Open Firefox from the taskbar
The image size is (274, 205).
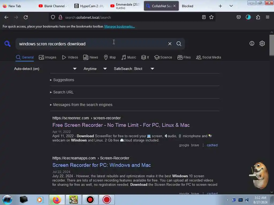(57, 200)
